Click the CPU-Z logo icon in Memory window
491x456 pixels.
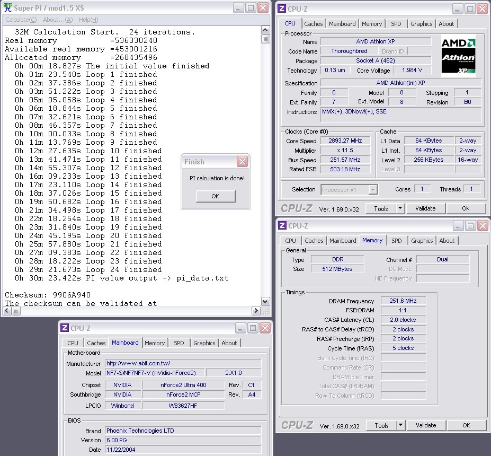coord(282,225)
